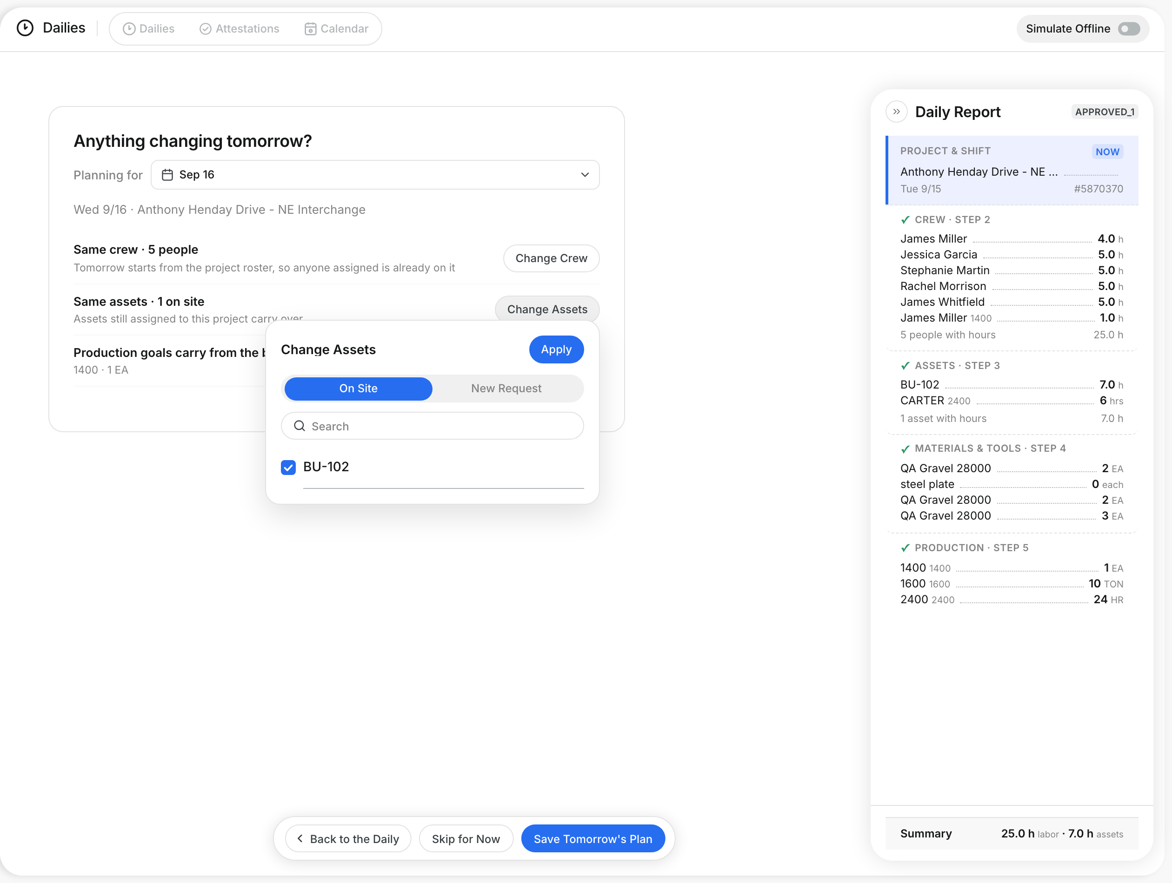Click the Dailies clock logo icon
The height and width of the screenshot is (883, 1172).
point(25,28)
